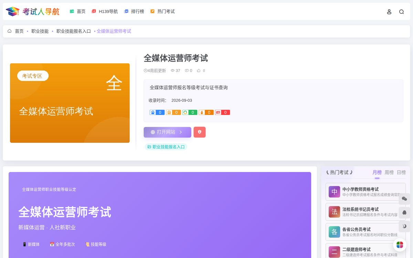Click the thumbs-up like icon
The image size is (413, 258).
pyautogui.click(x=199, y=71)
